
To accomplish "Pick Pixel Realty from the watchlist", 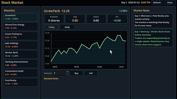I will (x=21, y=82).
